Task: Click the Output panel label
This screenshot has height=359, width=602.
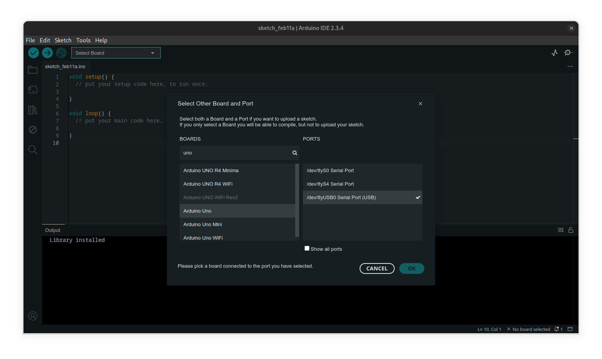Action: tap(53, 230)
